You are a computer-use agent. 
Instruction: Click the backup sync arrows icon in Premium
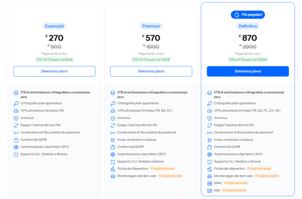pos(113,125)
